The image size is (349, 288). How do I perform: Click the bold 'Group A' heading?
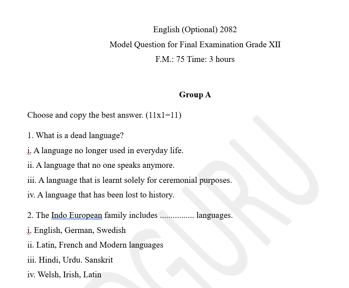(x=195, y=95)
